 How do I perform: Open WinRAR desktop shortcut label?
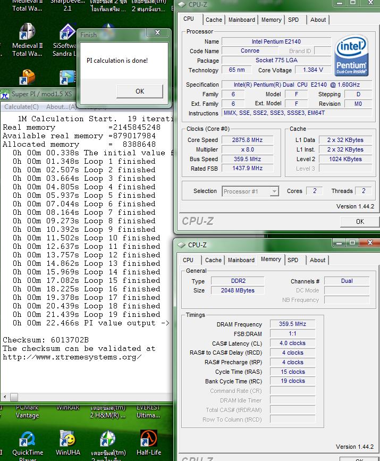pyautogui.click(x=68, y=407)
